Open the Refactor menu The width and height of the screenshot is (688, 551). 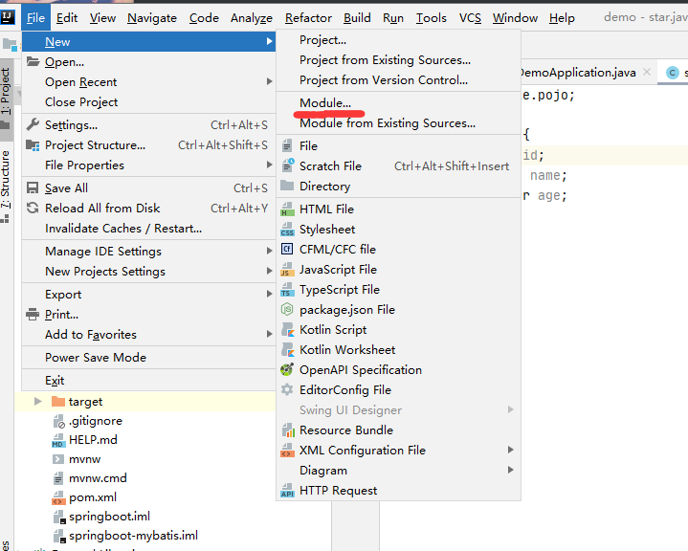(x=309, y=18)
